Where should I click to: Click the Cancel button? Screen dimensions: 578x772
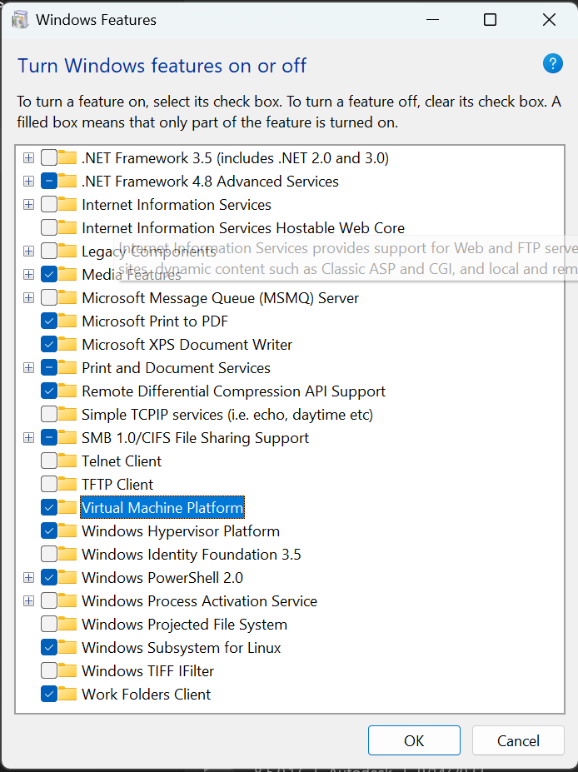click(518, 740)
